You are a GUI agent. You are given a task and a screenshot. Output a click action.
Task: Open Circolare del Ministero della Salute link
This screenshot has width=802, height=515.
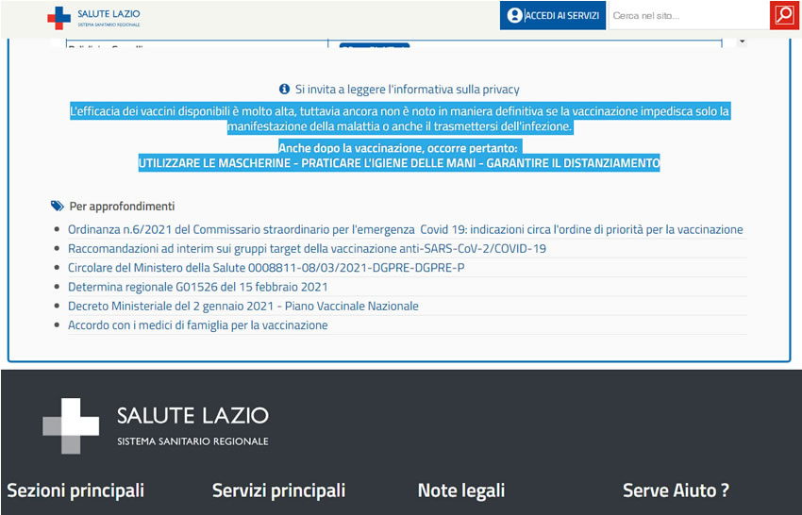[266, 268]
